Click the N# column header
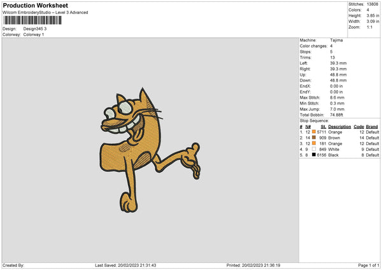 [x=308, y=127]
